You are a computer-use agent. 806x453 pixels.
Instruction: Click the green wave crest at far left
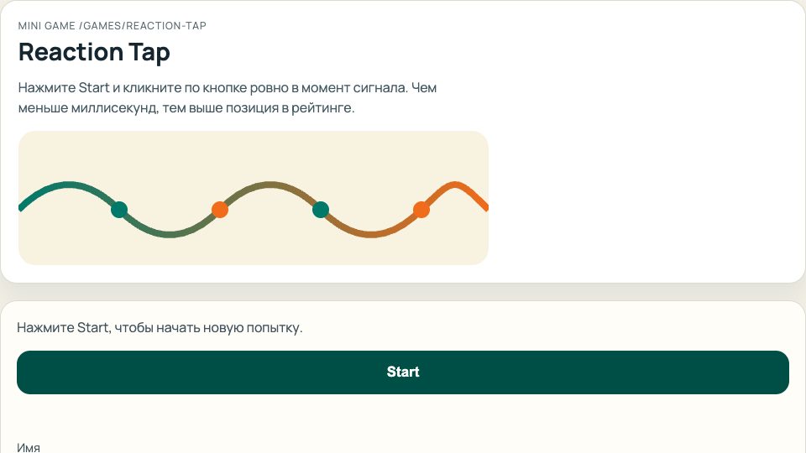(69, 185)
